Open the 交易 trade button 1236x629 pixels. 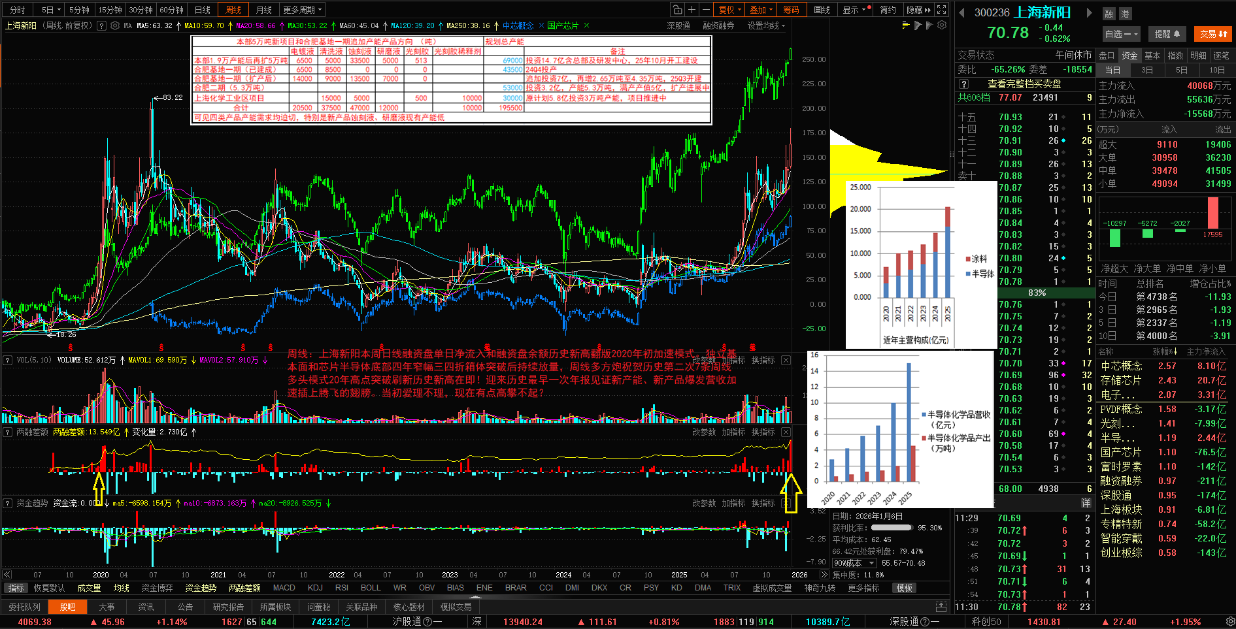pos(1212,34)
